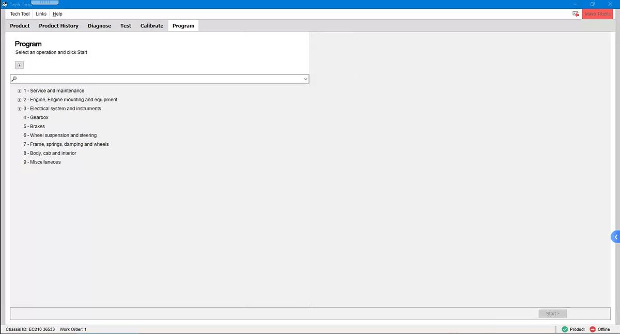Open the Links menu

(41, 14)
